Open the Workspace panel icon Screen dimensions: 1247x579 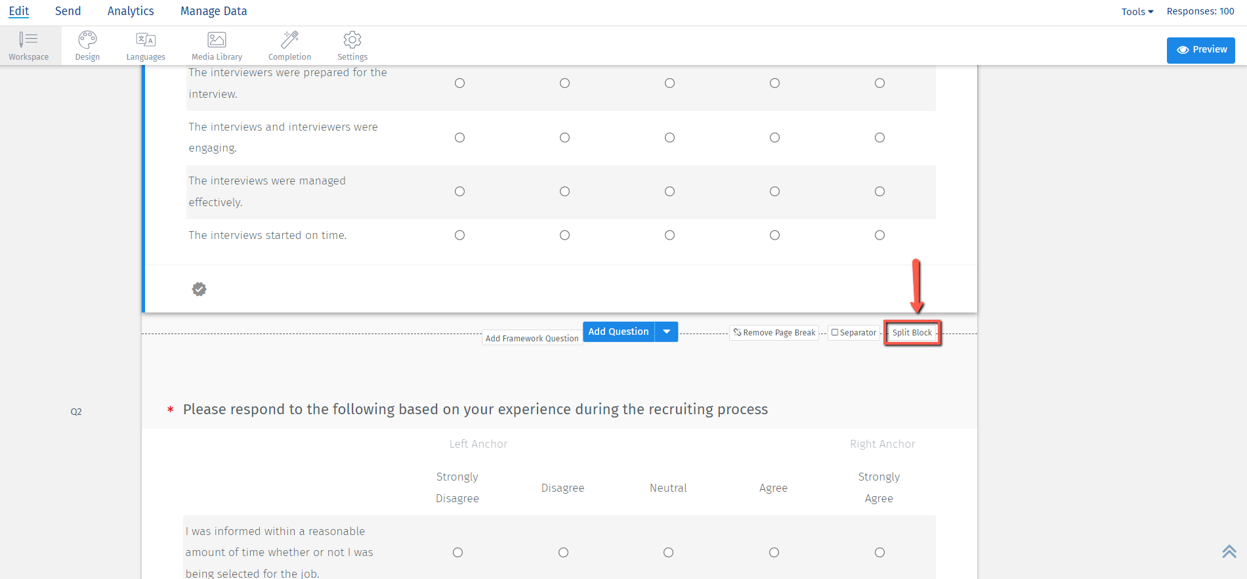(28, 40)
